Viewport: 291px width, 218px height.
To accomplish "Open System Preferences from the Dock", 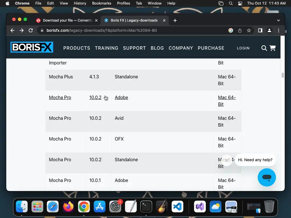I will tap(115, 206).
